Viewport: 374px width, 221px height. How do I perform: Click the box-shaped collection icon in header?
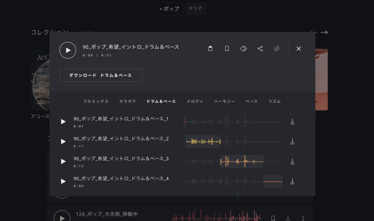[210, 49]
